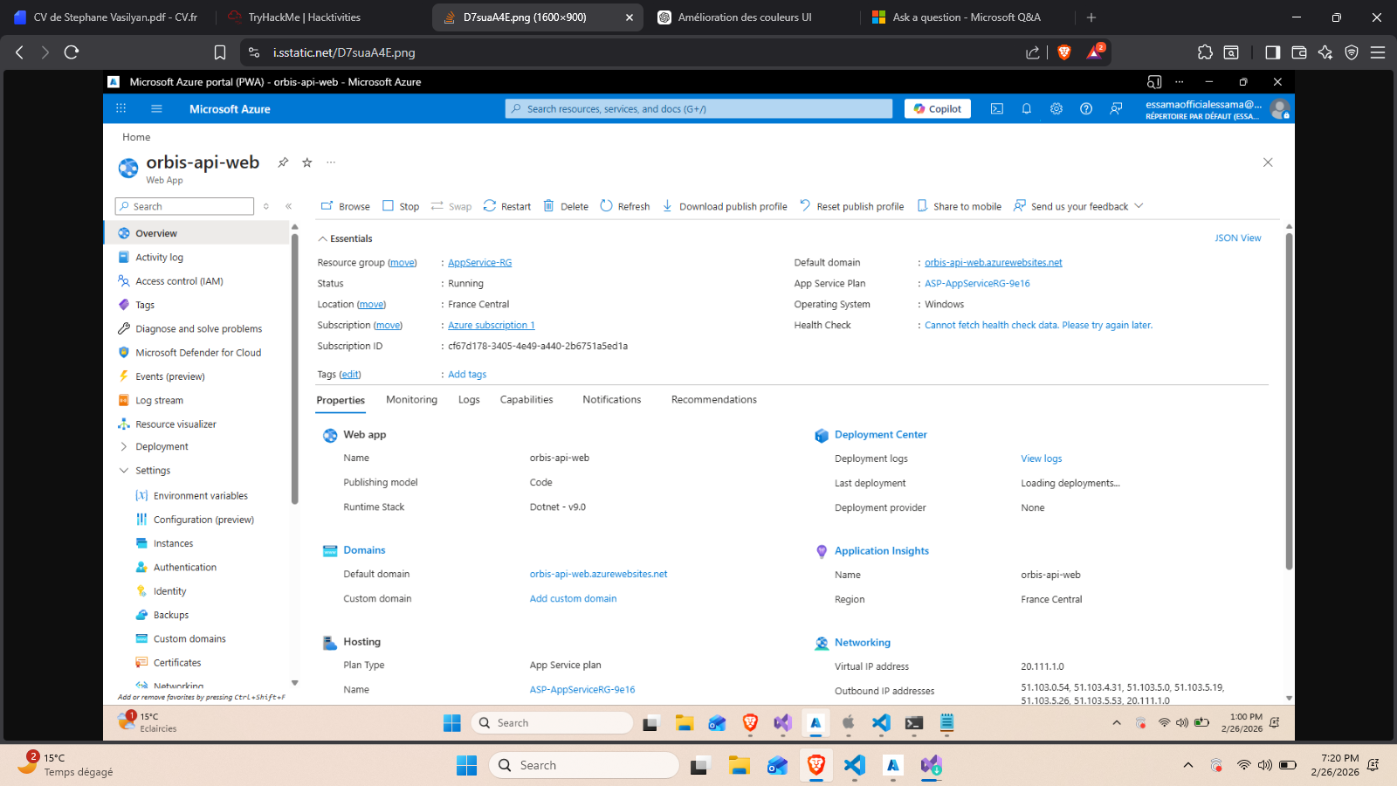The width and height of the screenshot is (1397, 786).
Task: Click the Restart toolbar button
Action: (x=507, y=206)
